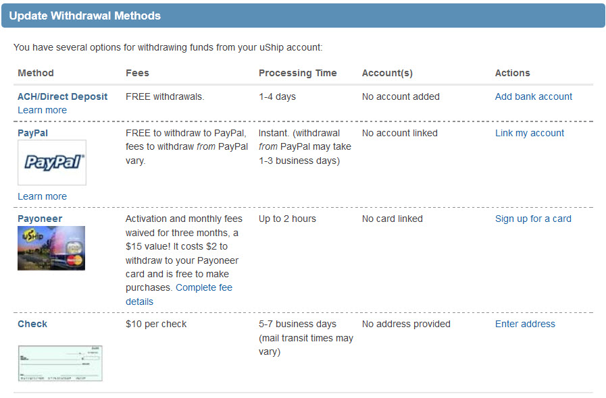Click the Check method name
This screenshot has height=398, width=606.
point(32,324)
